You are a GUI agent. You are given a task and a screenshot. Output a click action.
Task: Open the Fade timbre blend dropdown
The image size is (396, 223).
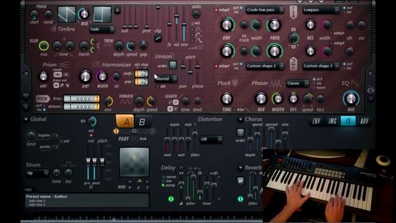click(x=101, y=29)
